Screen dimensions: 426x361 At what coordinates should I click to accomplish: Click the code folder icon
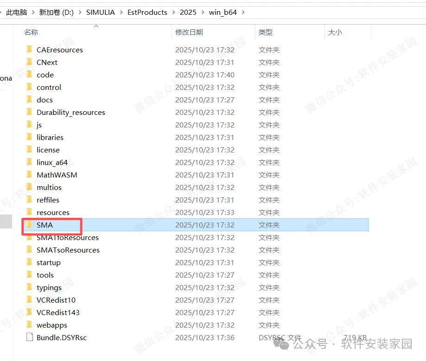[29, 75]
